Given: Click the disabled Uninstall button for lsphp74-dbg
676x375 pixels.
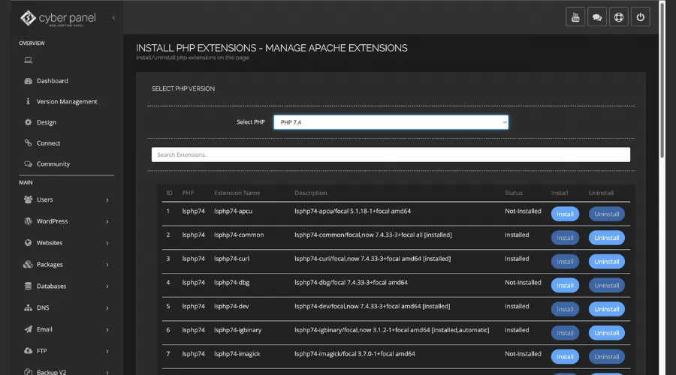Looking at the screenshot, I should point(607,286).
